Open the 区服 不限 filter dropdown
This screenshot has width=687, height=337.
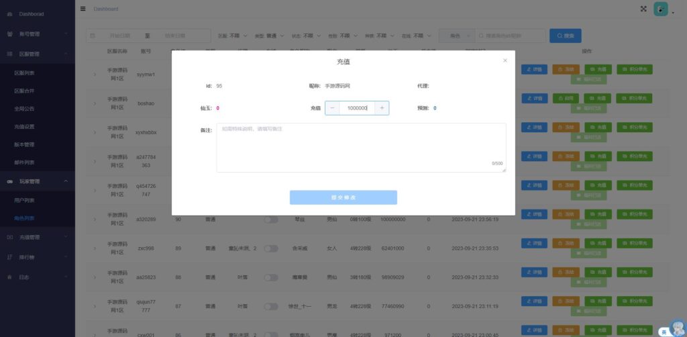tap(233, 36)
